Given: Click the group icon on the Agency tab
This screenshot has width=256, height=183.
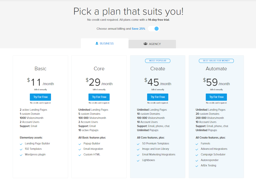Looking at the screenshot, I should [145, 44].
